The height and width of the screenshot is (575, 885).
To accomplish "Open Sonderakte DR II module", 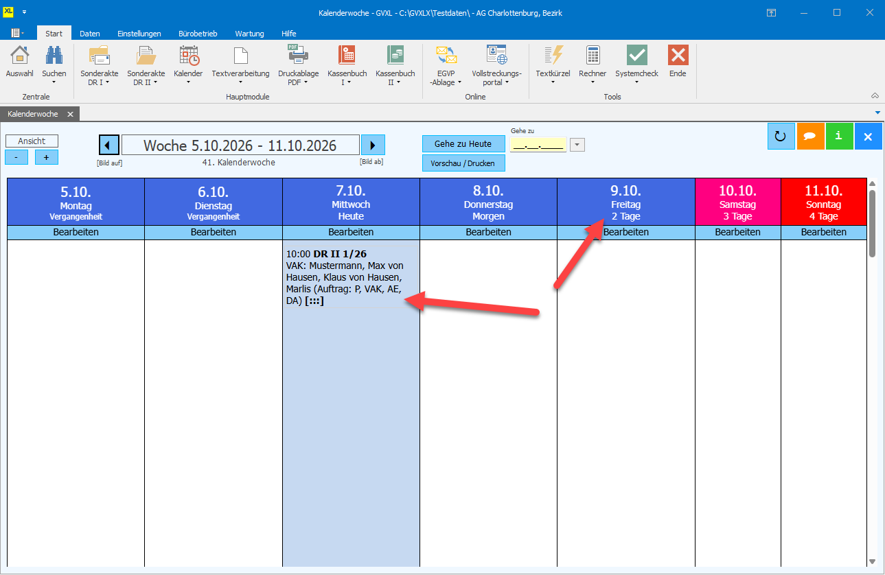I will (146, 65).
